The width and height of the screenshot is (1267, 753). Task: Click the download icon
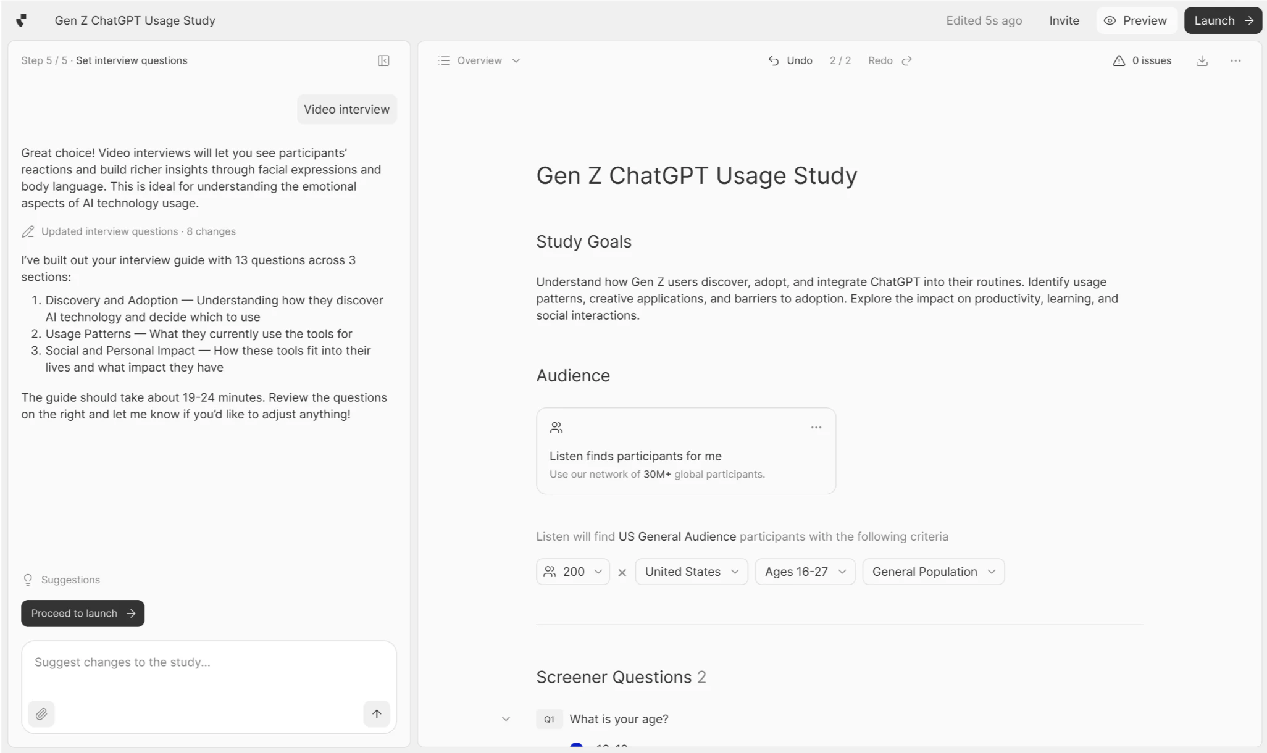1202,60
